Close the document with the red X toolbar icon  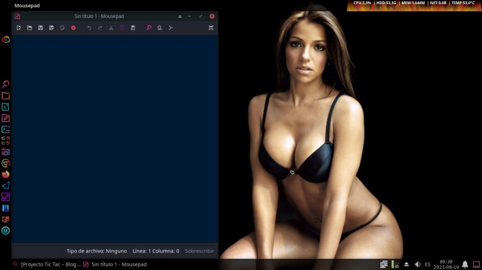pyautogui.click(x=73, y=28)
